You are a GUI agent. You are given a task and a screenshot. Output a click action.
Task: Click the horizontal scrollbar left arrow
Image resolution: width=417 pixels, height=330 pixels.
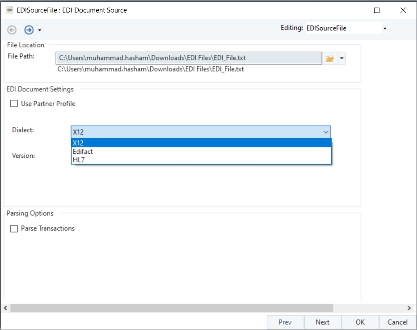click(x=6, y=308)
